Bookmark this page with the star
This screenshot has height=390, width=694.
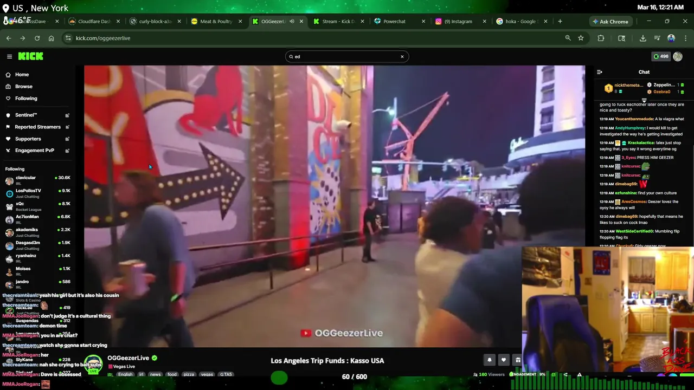click(x=581, y=38)
